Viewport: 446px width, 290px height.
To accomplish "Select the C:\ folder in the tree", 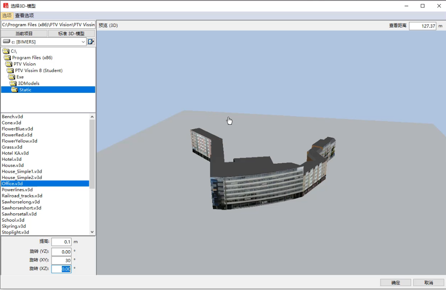I will [x=10, y=51].
